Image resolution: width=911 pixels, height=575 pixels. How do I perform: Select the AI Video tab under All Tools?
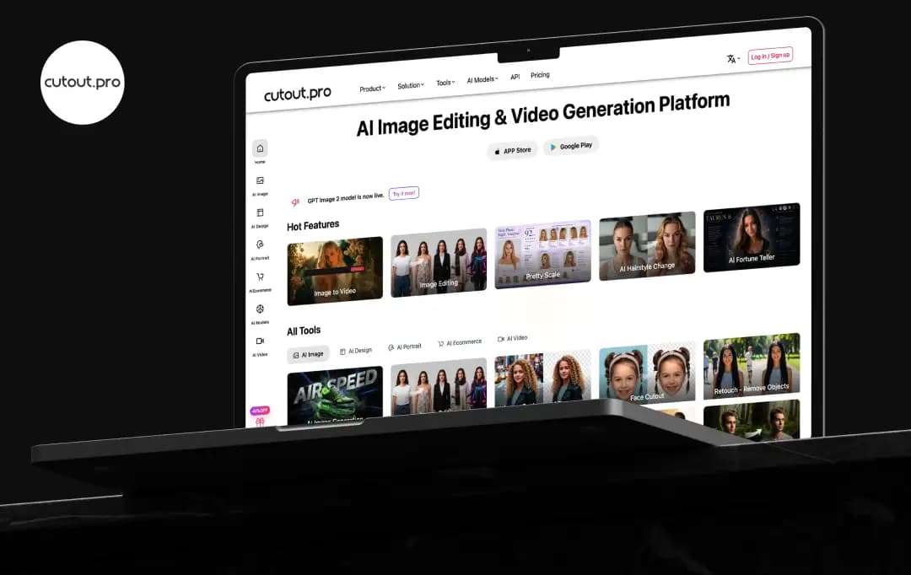point(513,338)
